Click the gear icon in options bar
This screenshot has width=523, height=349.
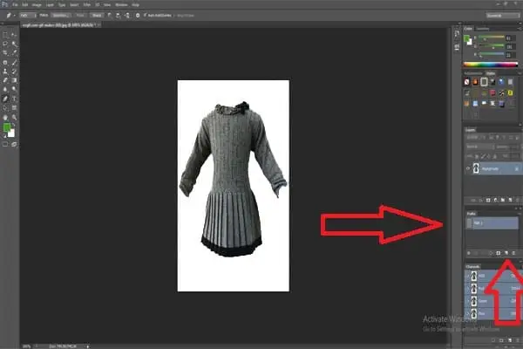(x=138, y=16)
